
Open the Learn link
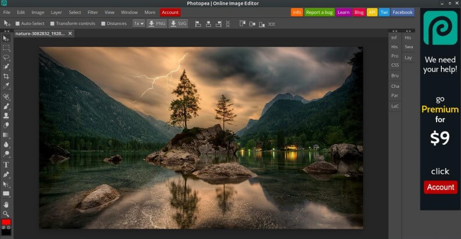tap(344, 12)
